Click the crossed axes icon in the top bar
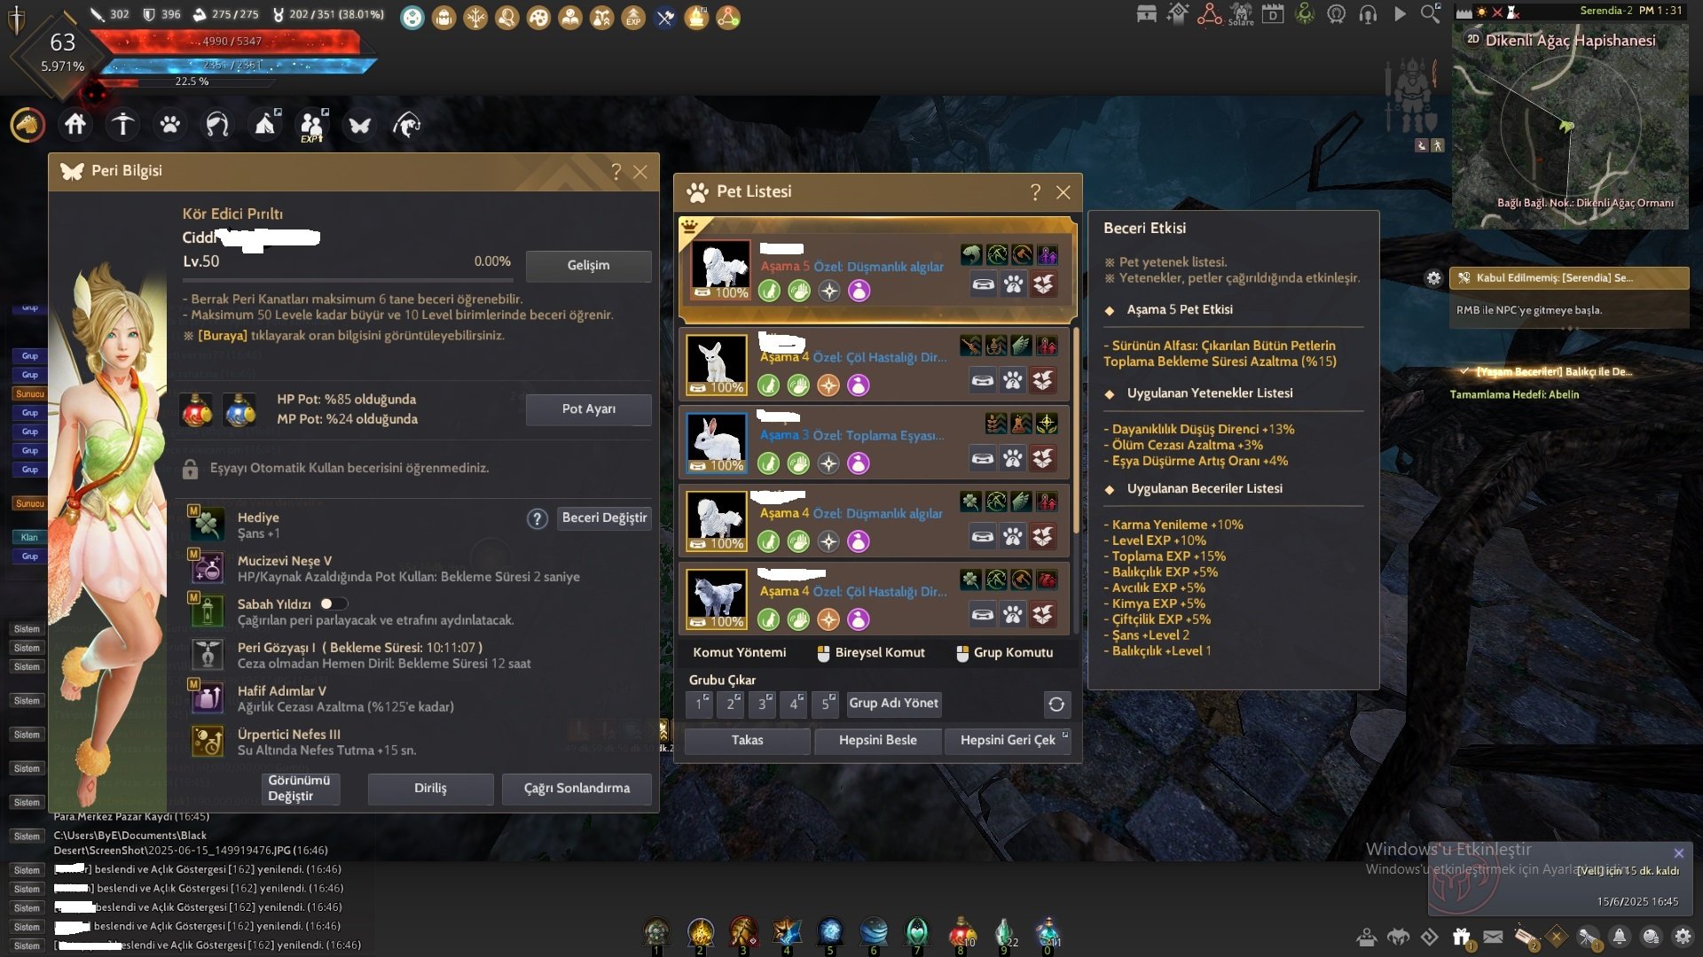This screenshot has height=957, width=1703. pyautogui.click(x=665, y=17)
